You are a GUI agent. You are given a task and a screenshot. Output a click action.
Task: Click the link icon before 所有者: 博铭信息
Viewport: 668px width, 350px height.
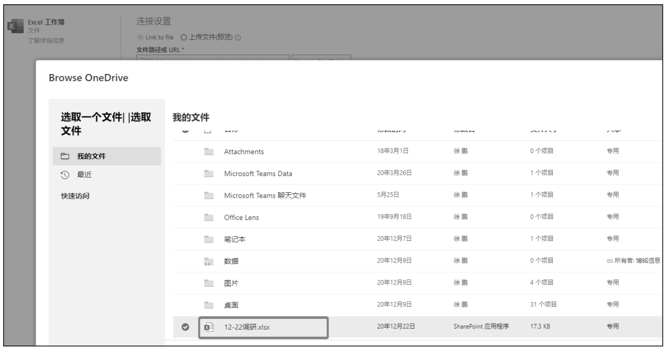609,261
